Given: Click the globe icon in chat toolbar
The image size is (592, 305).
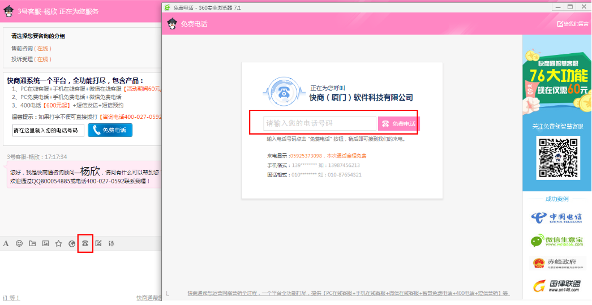Looking at the screenshot, I should [x=72, y=243].
